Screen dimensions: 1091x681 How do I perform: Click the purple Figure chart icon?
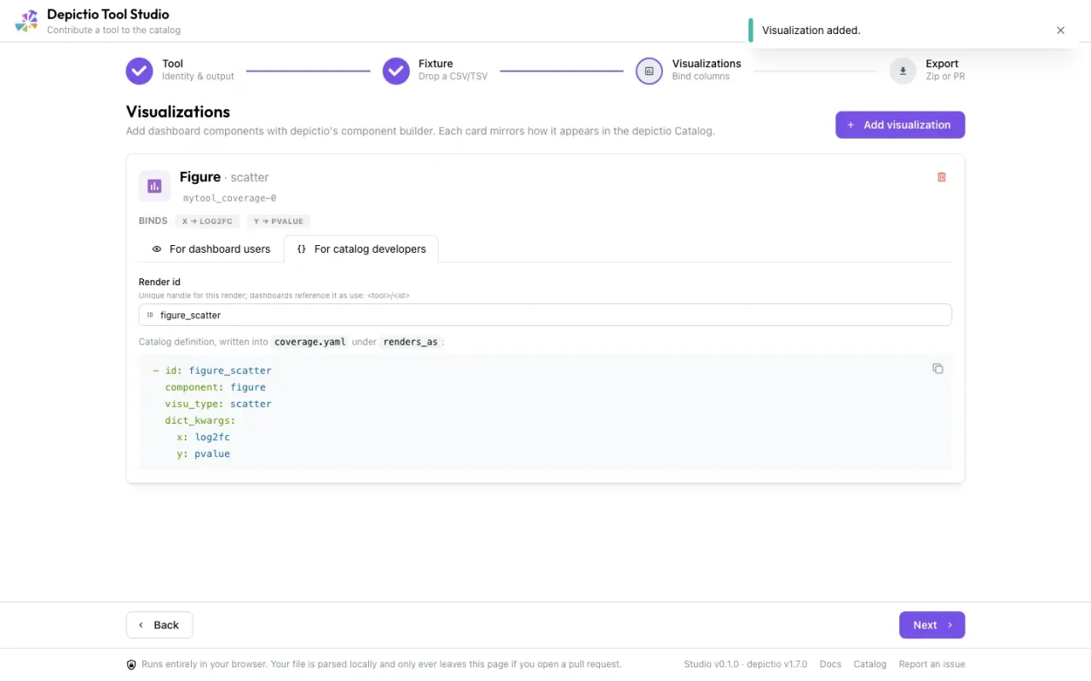point(154,186)
